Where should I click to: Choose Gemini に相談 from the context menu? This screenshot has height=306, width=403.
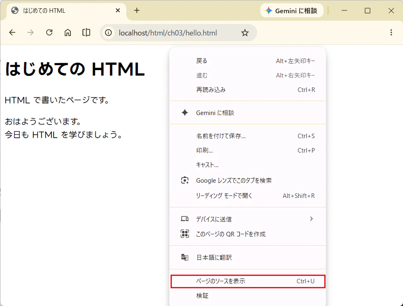point(248,113)
